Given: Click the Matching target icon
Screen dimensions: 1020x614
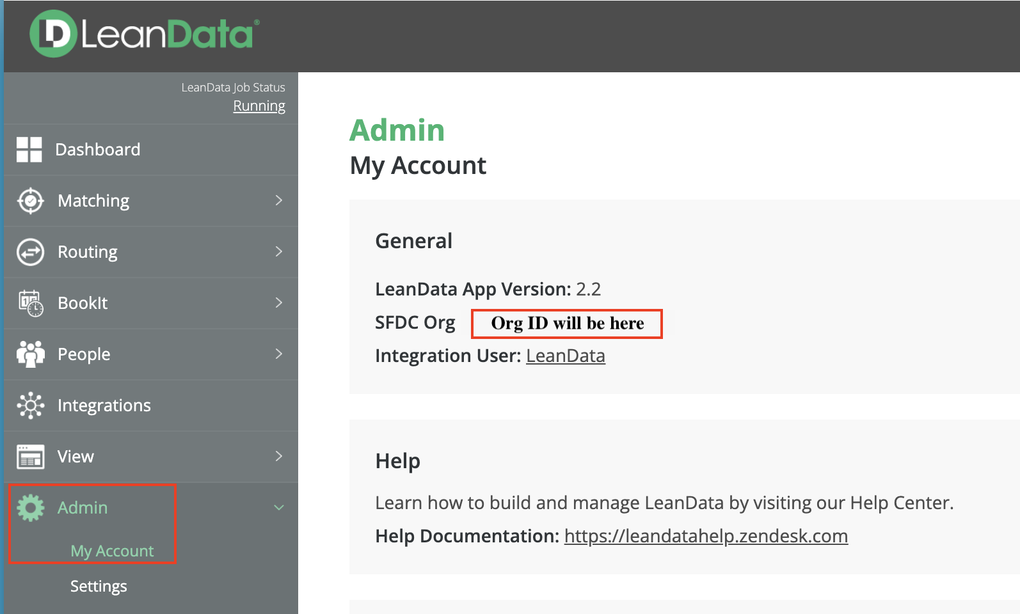Looking at the screenshot, I should click(x=30, y=201).
